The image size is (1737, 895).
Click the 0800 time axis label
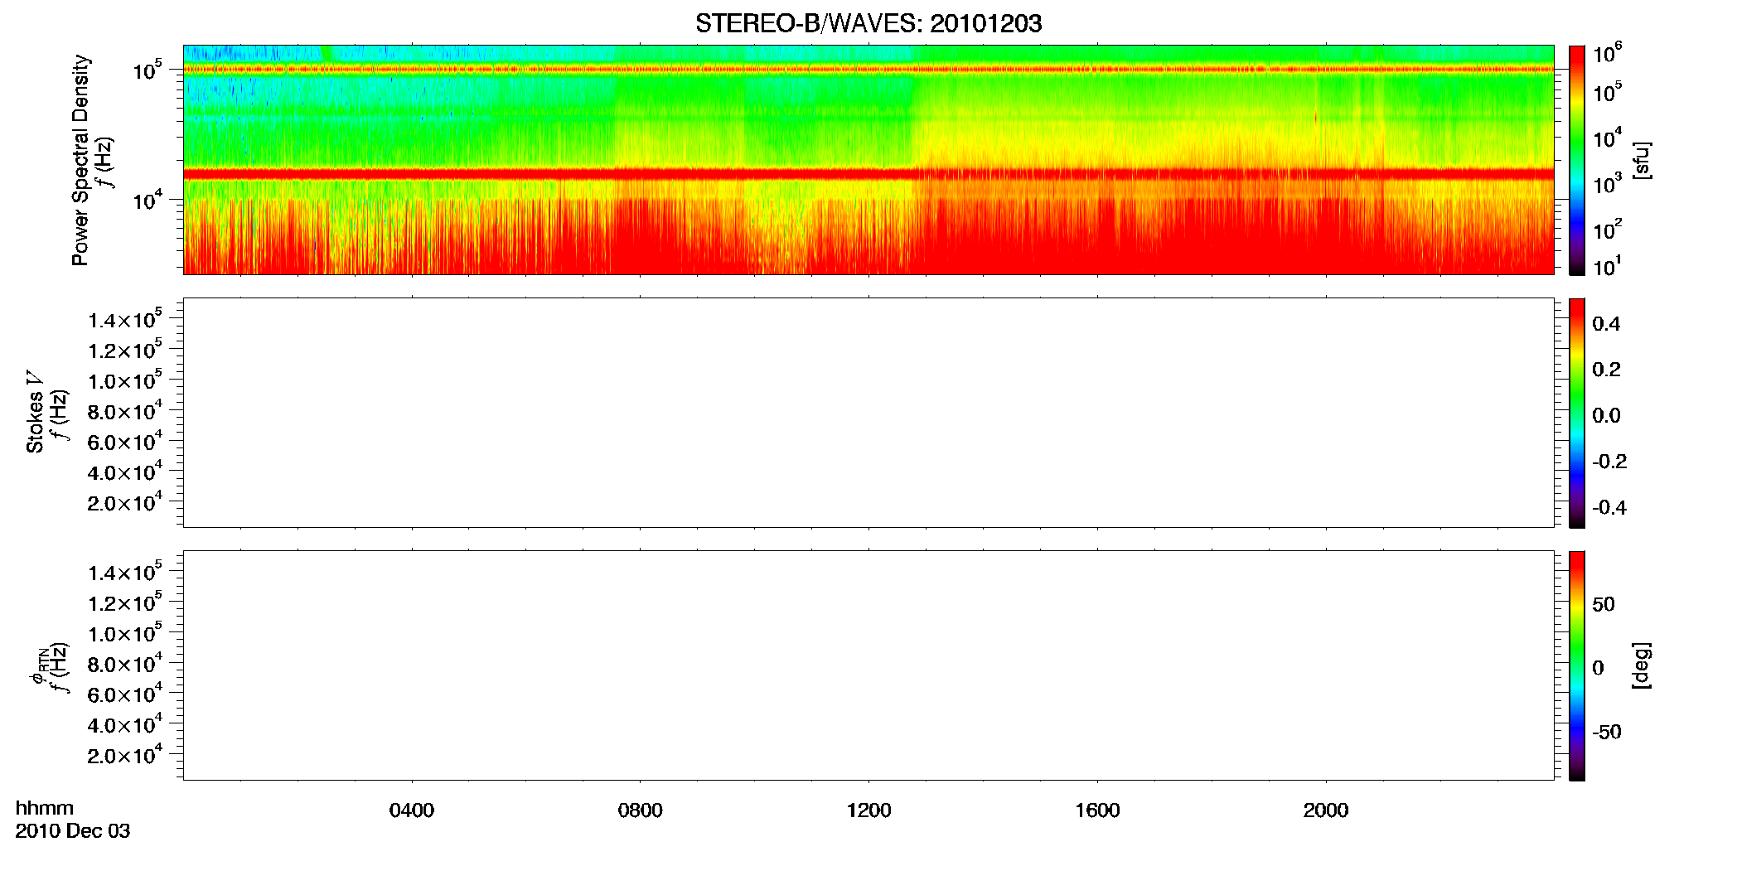pos(640,810)
